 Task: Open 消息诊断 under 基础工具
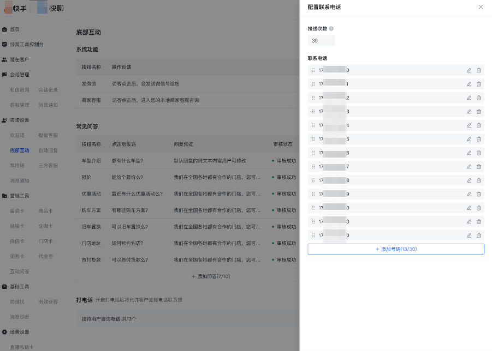(x=20, y=317)
